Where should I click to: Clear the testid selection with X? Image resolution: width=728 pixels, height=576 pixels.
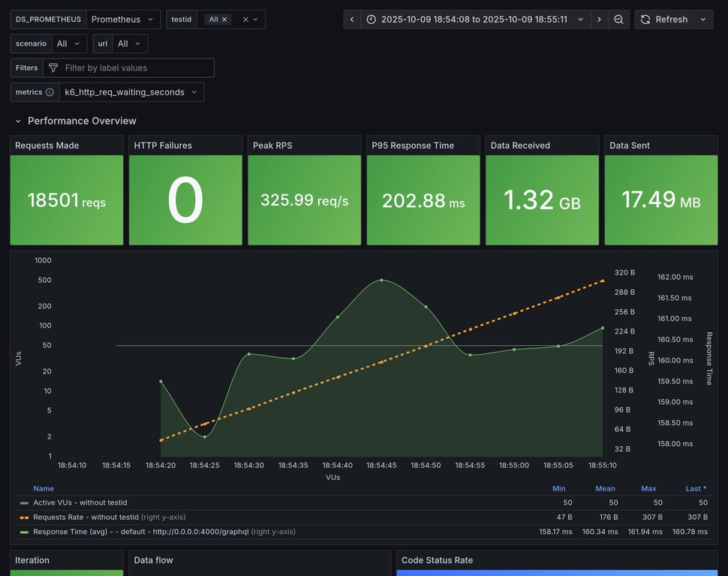[245, 19]
